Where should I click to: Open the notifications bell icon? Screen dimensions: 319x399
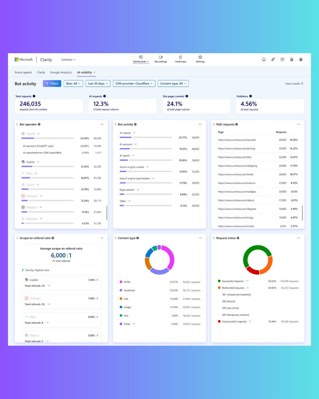[x=264, y=60]
